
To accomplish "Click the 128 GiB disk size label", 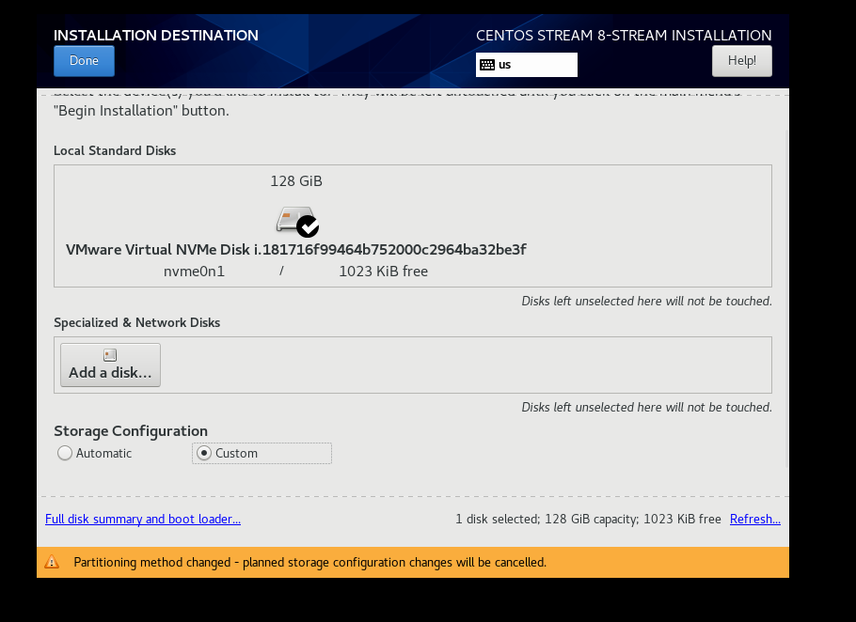I will point(296,181).
